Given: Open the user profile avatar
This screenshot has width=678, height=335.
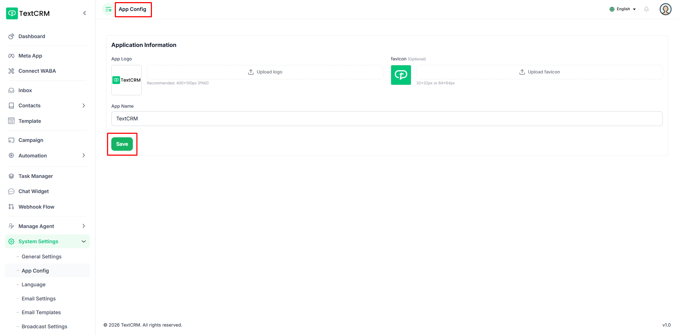Looking at the screenshot, I should coord(665,9).
